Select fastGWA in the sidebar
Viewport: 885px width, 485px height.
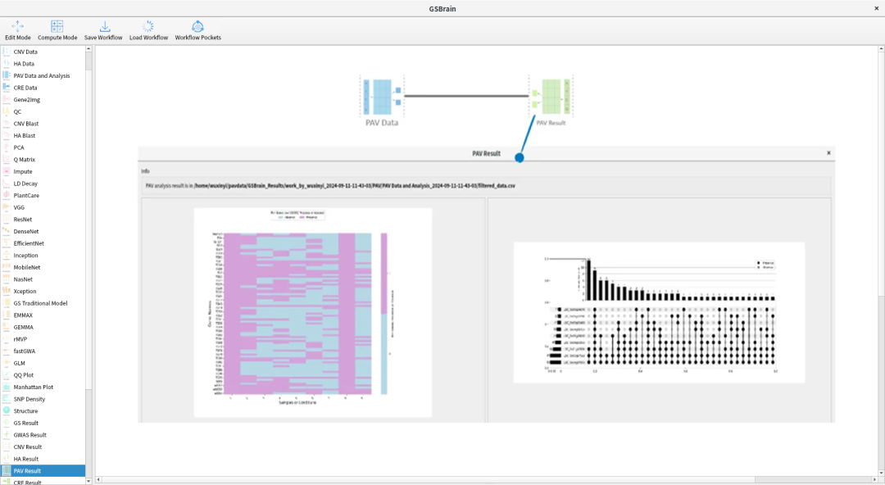43,351
